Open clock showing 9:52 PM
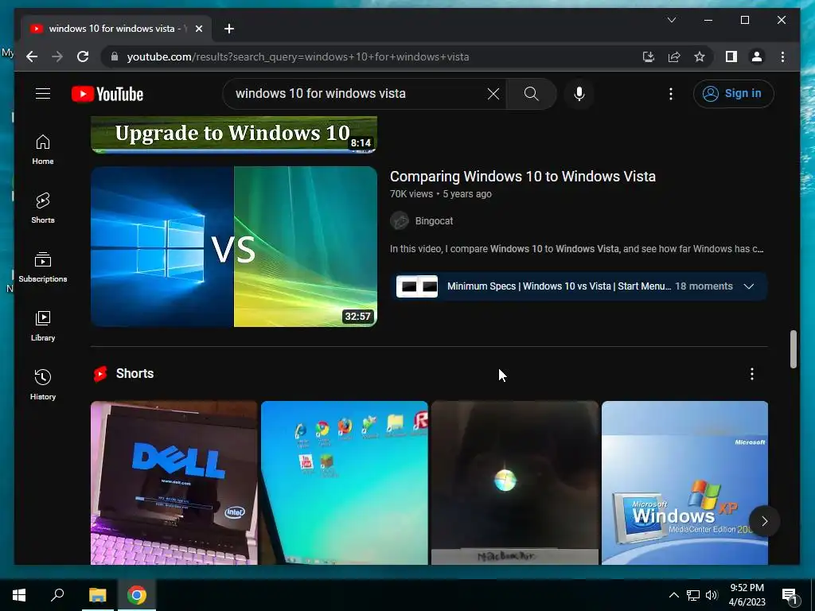The width and height of the screenshot is (815, 611). tap(747, 595)
